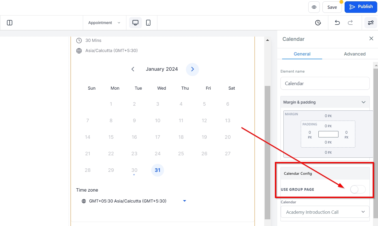The image size is (378, 226).
Task: Switch to the Advanced tab
Action: click(354, 54)
